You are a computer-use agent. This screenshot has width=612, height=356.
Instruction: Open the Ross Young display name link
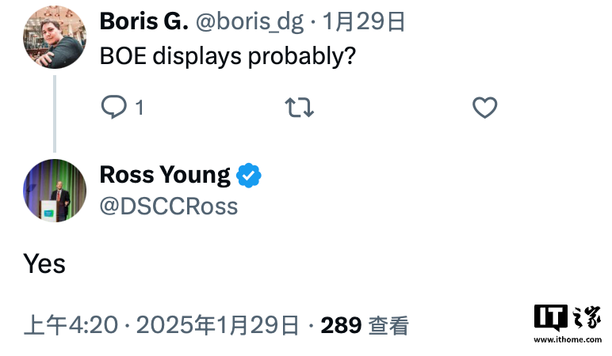click(x=165, y=175)
